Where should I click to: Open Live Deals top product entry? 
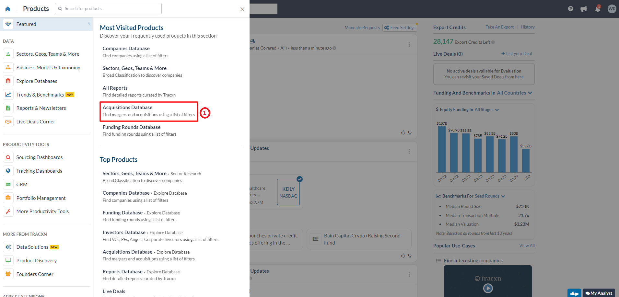114,291
